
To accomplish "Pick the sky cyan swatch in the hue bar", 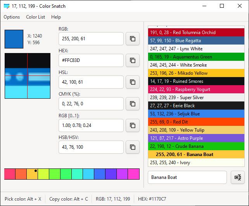I will click(88, 174).
